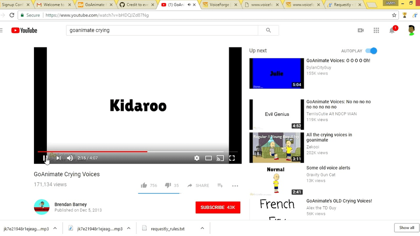The image size is (420, 236).
Task: Open the upload video camera icon
Action: 360,30
